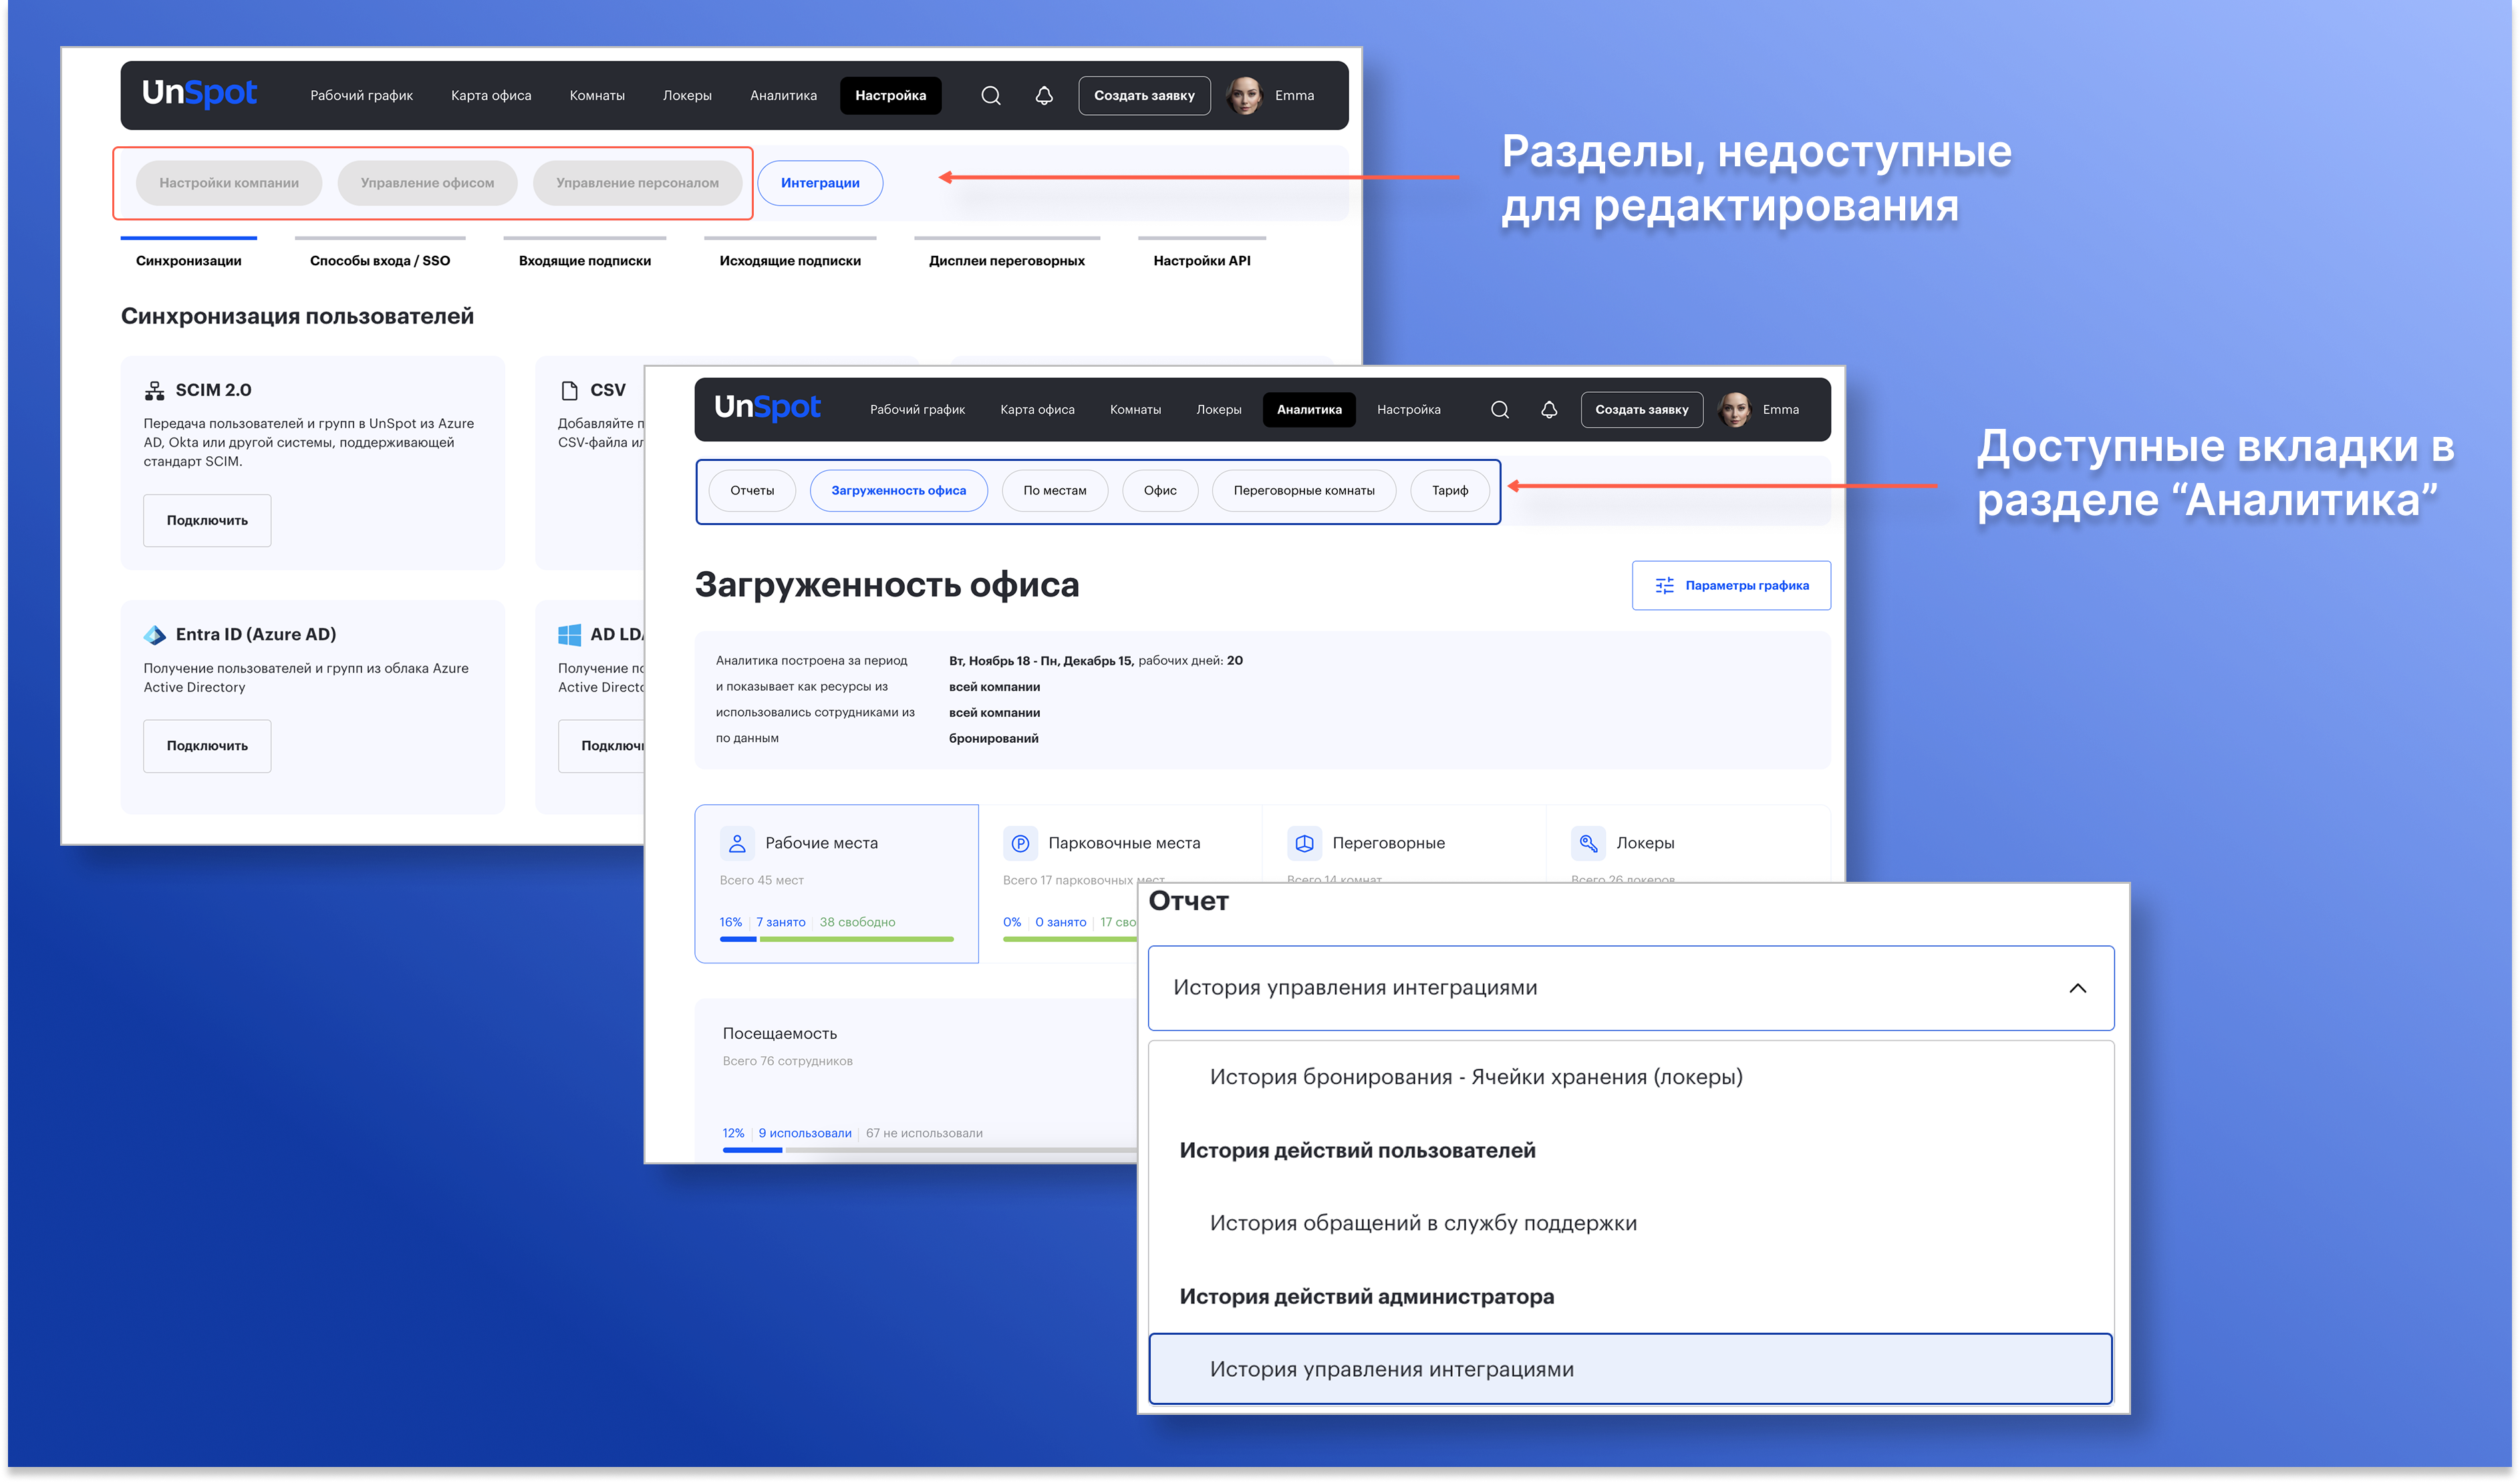Image resolution: width=2520 pixels, height=1483 pixels.
Task: Select История обращений в службу поддержки option
Action: [1422, 1223]
